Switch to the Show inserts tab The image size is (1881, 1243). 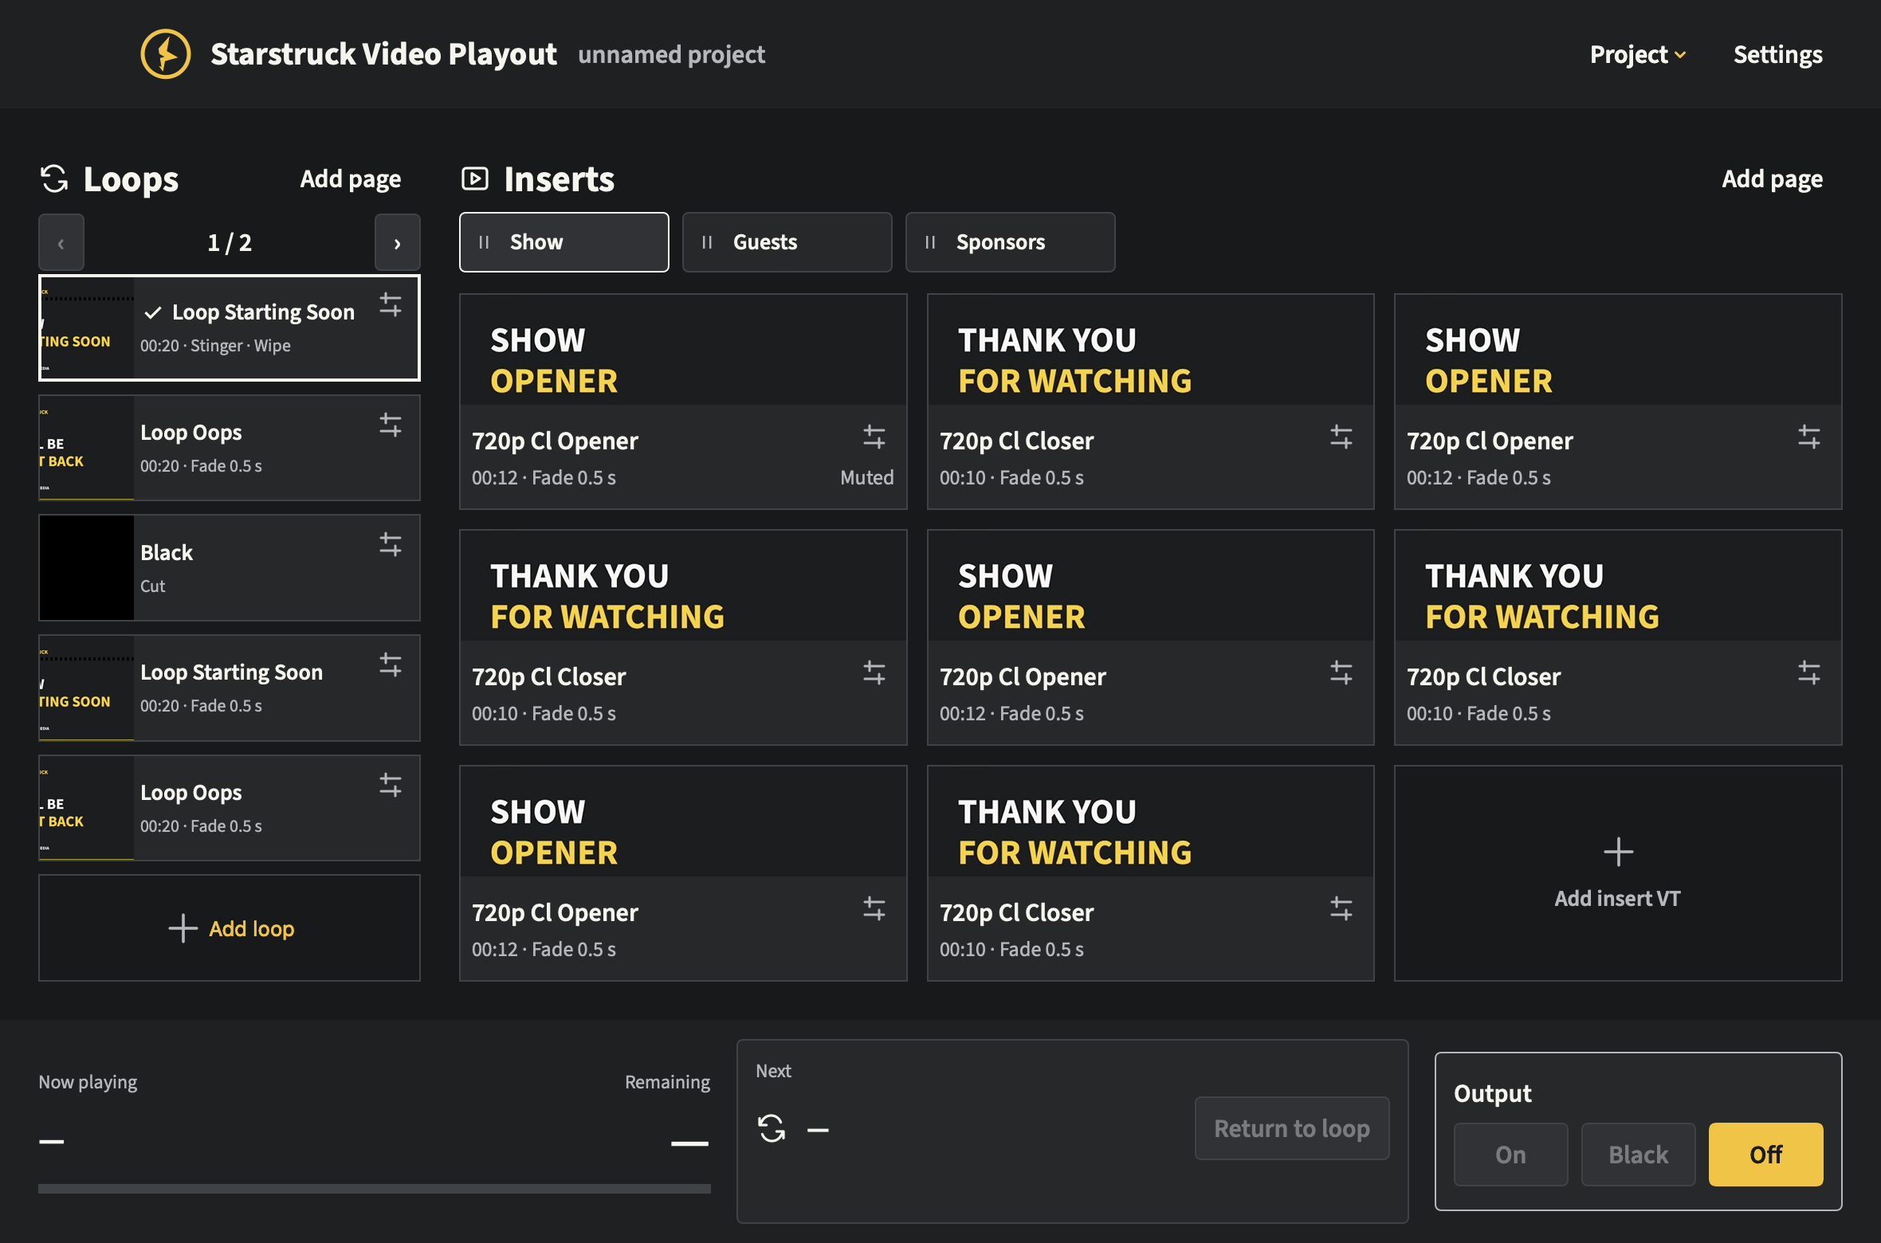pos(564,242)
